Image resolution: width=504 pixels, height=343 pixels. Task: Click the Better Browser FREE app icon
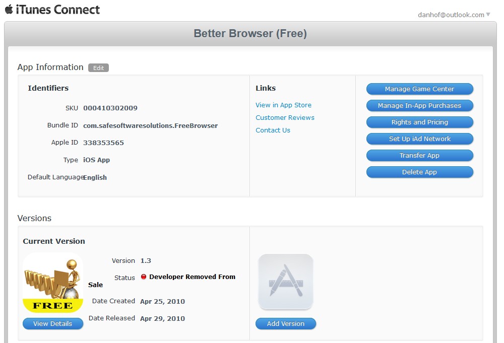53,283
